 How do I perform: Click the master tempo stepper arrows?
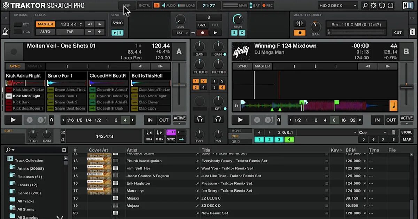[81, 24]
